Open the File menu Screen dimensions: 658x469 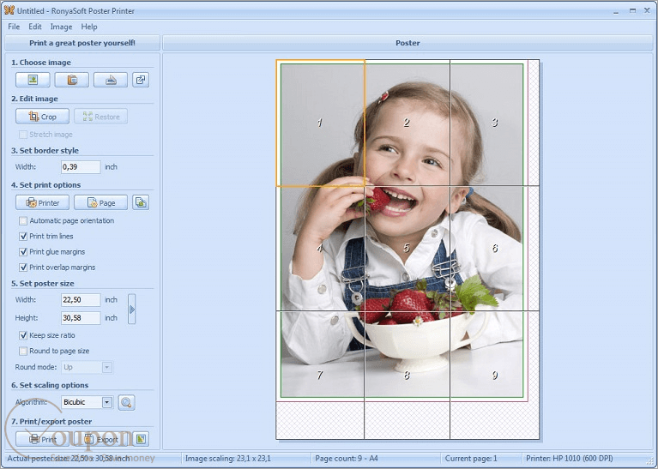click(x=14, y=27)
